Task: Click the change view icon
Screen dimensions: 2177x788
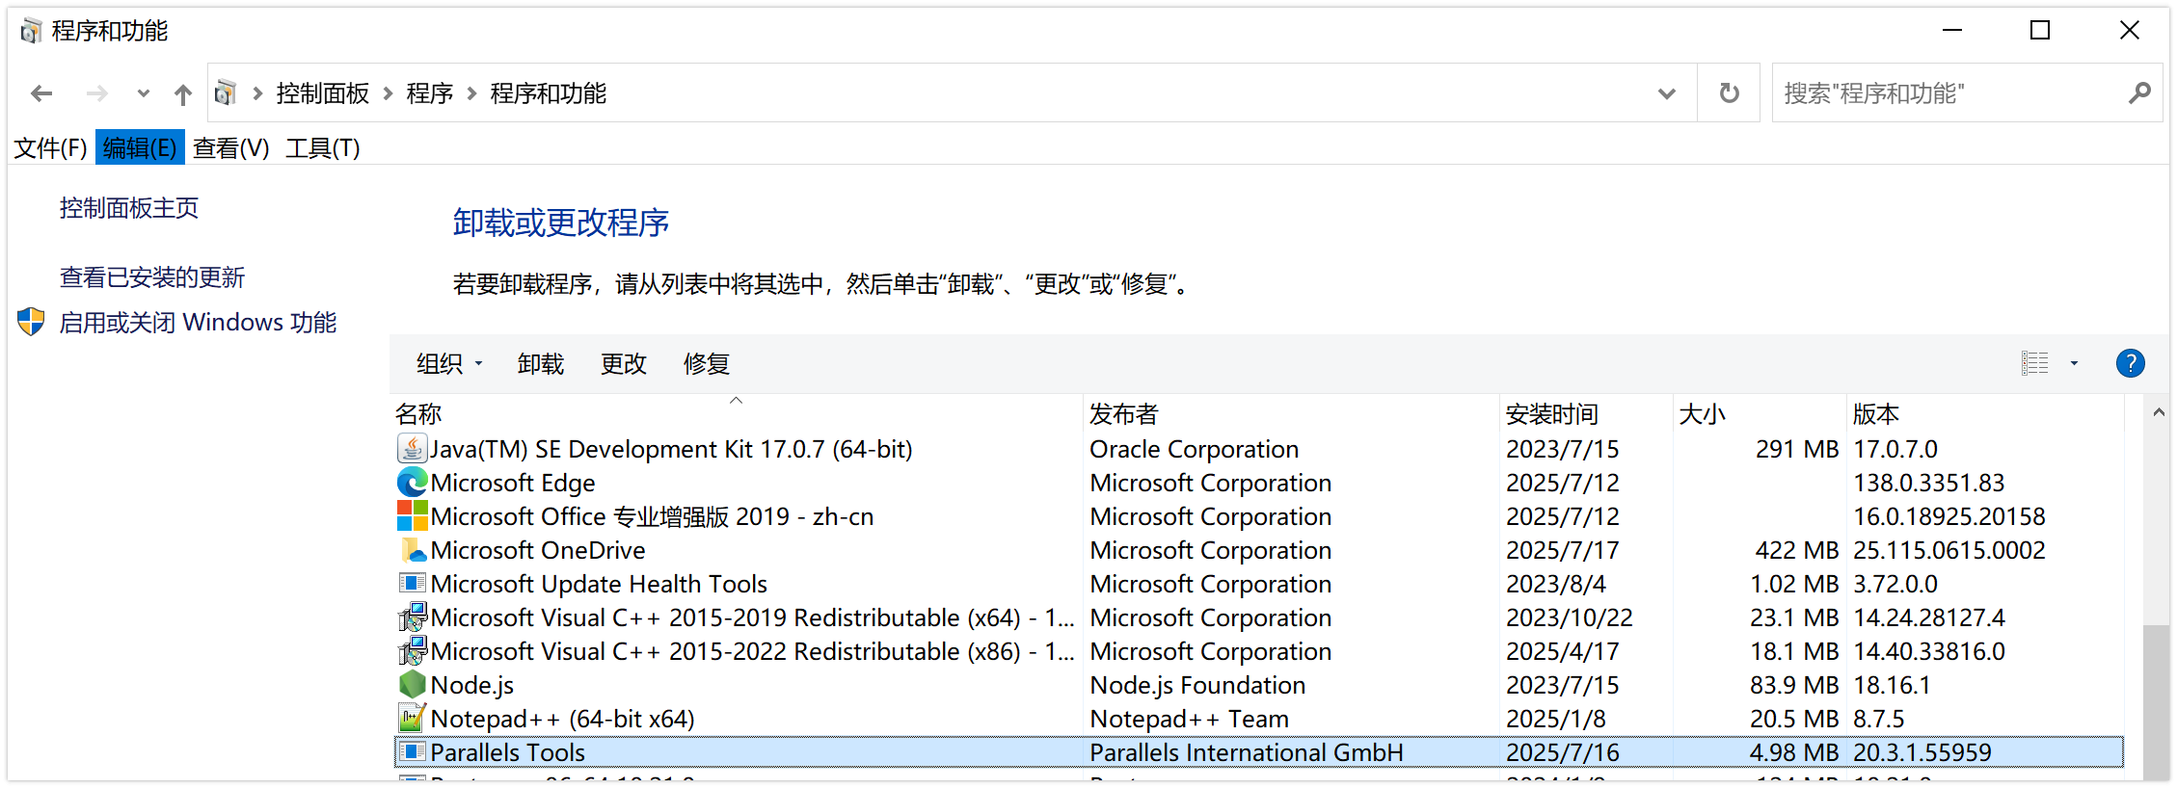Action: click(x=2035, y=363)
